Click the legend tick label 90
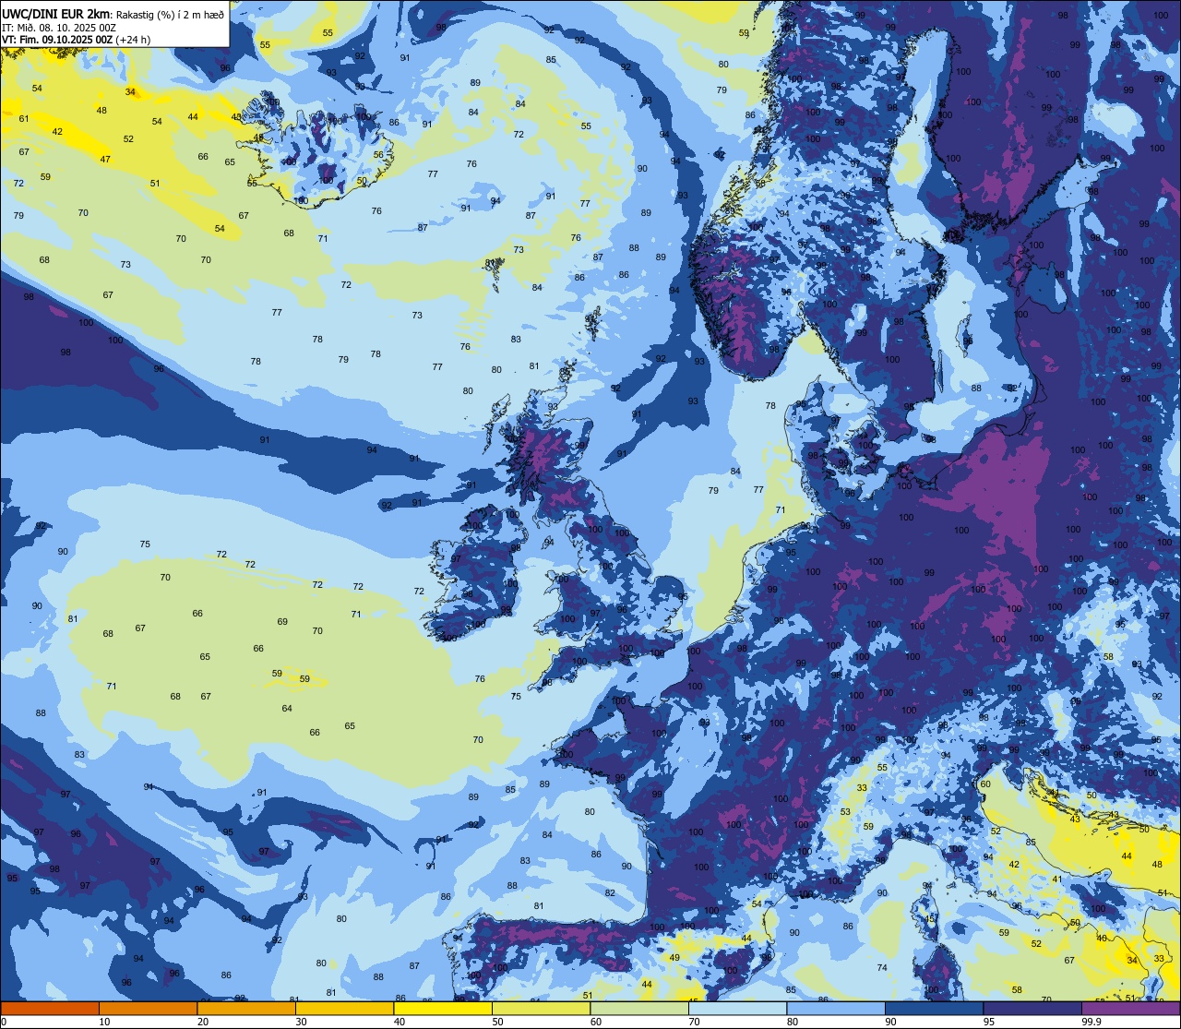1181x1029 pixels. click(890, 1022)
